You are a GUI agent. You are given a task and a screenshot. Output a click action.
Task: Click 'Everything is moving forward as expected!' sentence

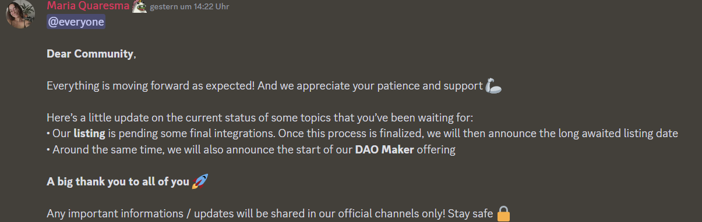[150, 86]
